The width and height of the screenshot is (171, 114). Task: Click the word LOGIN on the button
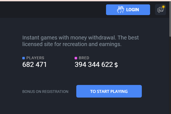pyautogui.click(x=132, y=10)
